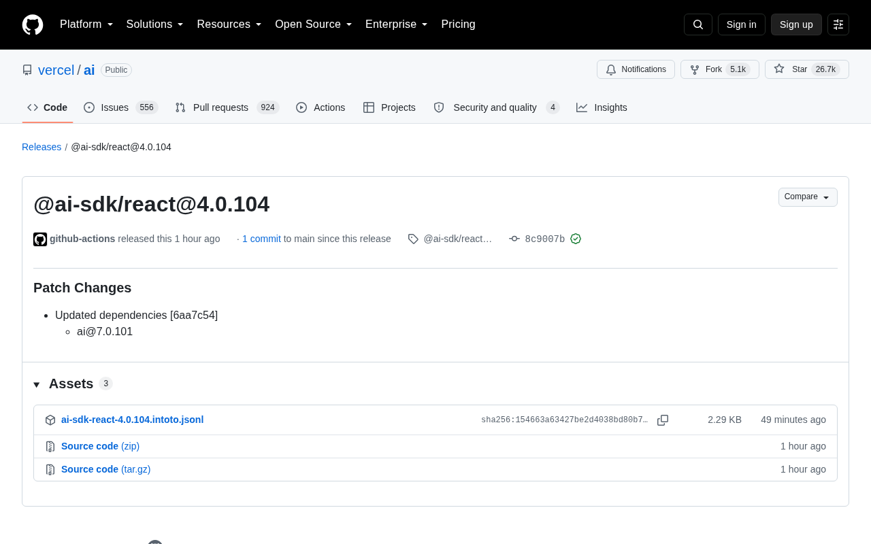
Task: Click the green verified checkmark icon
Action: 576,239
